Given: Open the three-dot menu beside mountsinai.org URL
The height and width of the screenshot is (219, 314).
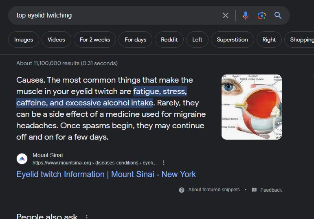Looking at the screenshot, I should pos(164,163).
